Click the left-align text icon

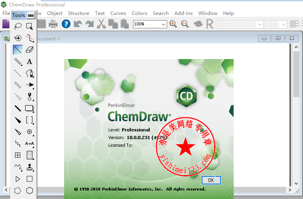pos(294,24)
